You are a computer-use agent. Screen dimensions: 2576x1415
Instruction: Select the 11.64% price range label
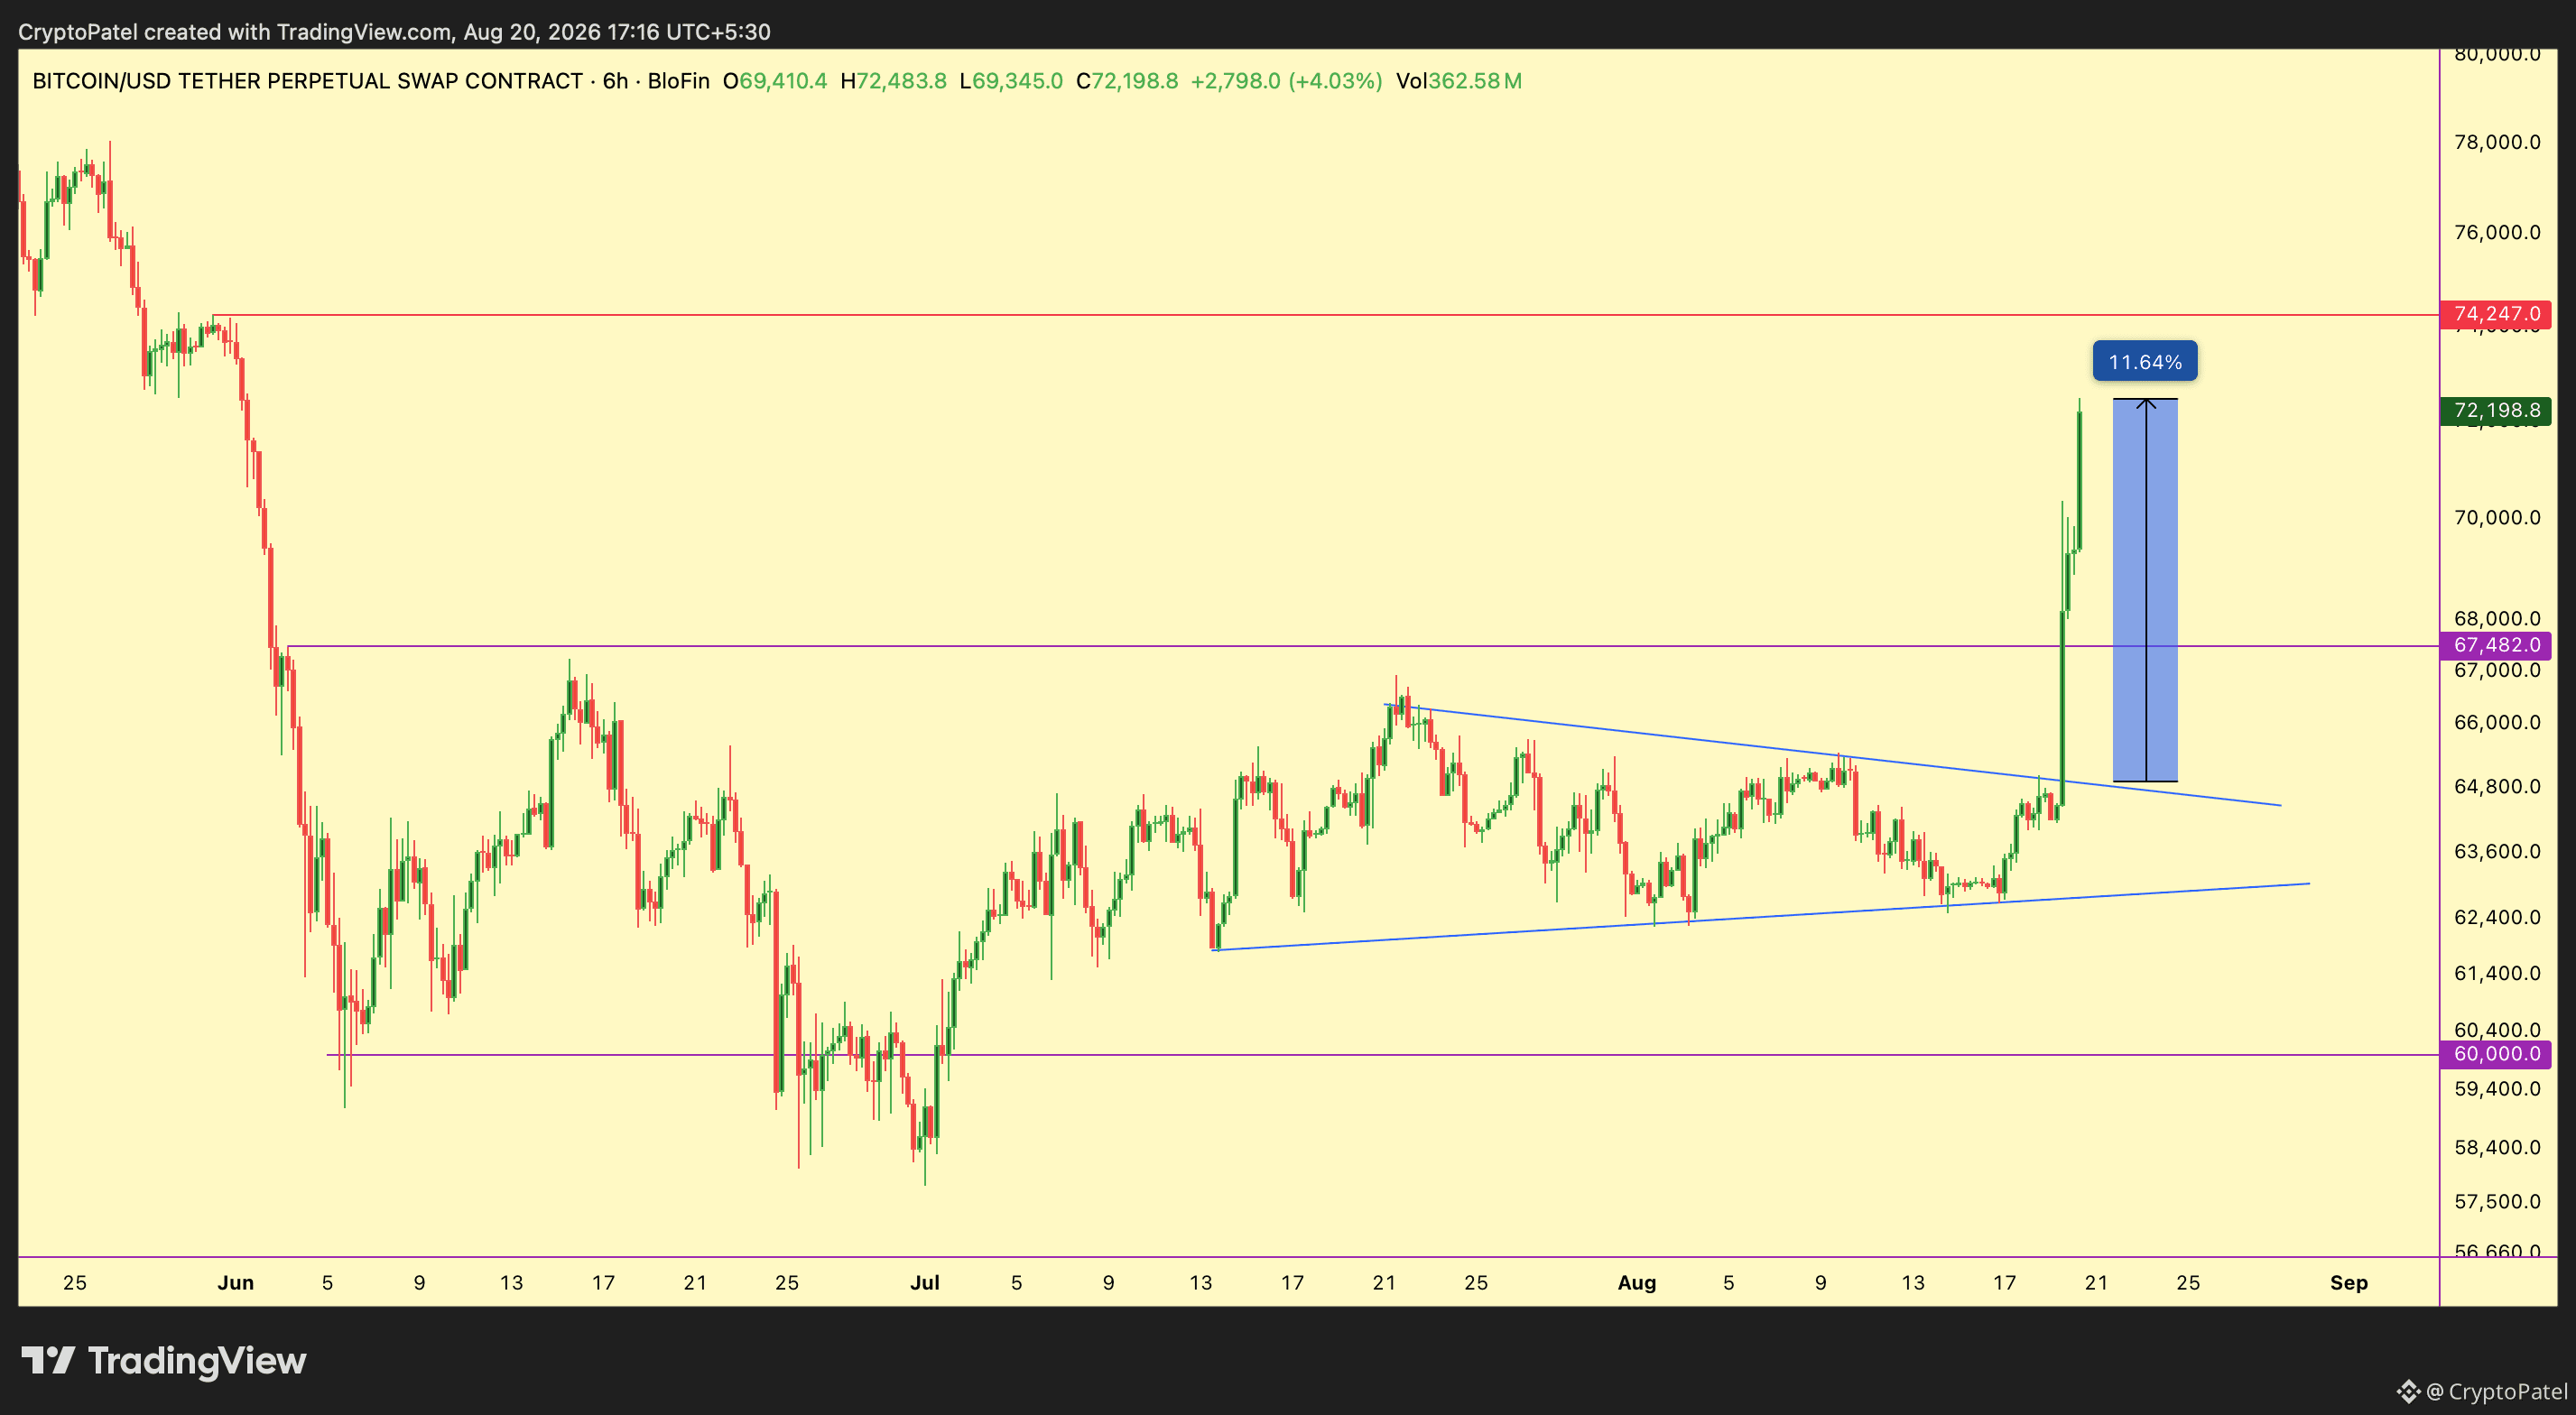(x=2145, y=361)
